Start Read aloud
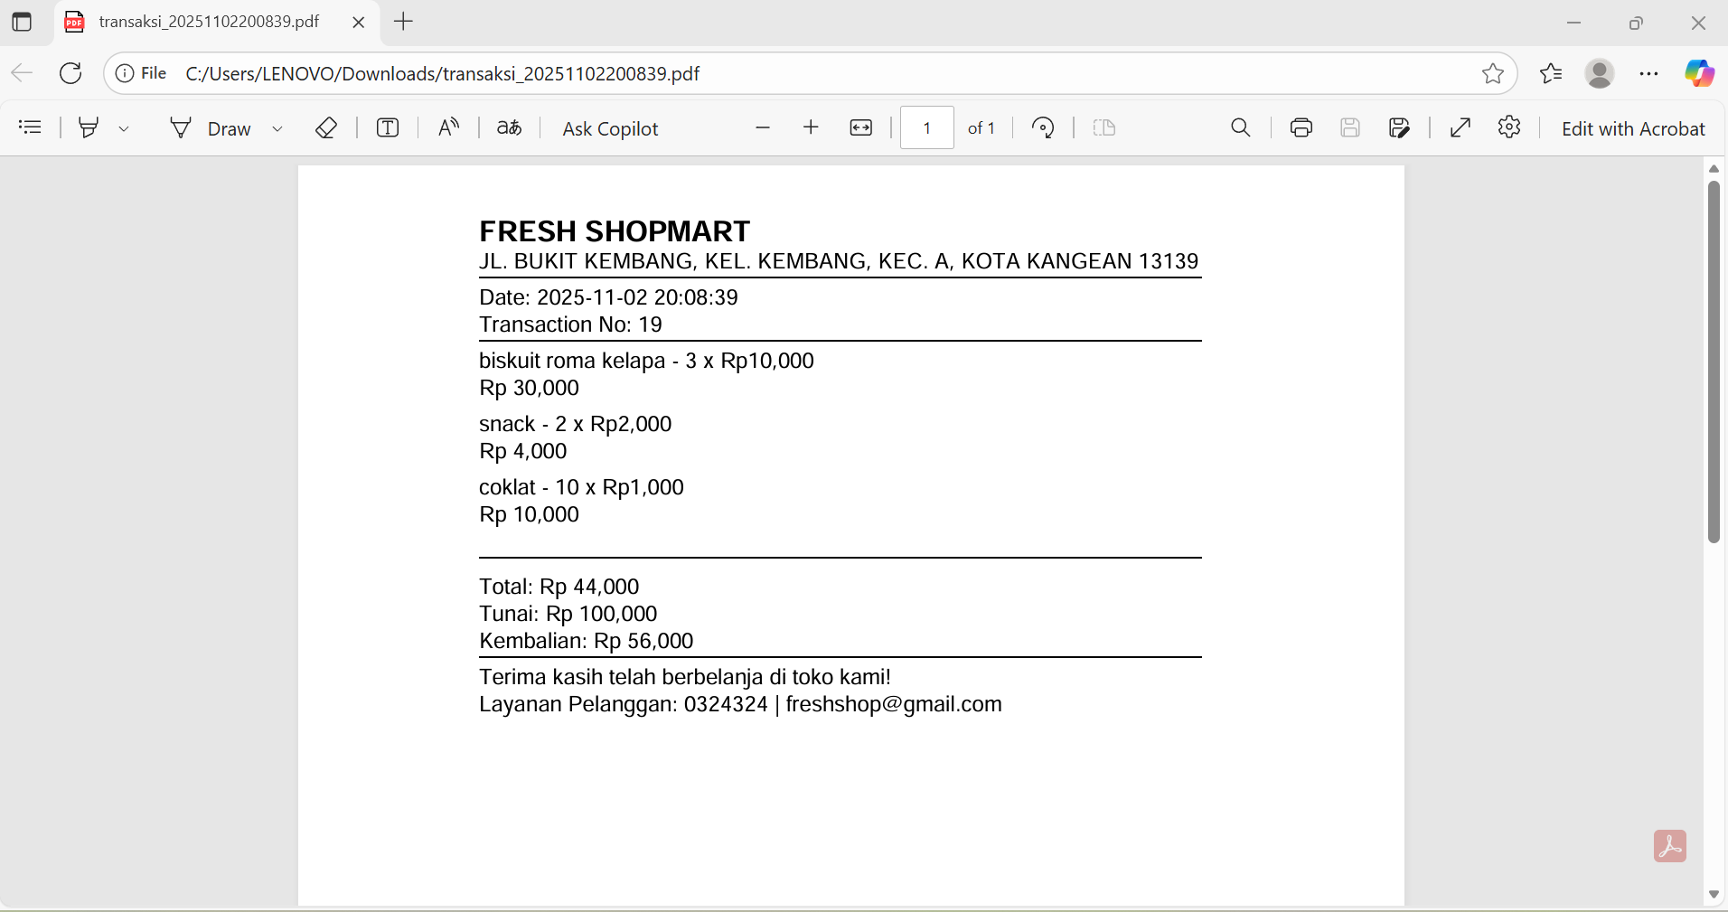The height and width of the screenshot is (912, 1728). tap(448, 127)
